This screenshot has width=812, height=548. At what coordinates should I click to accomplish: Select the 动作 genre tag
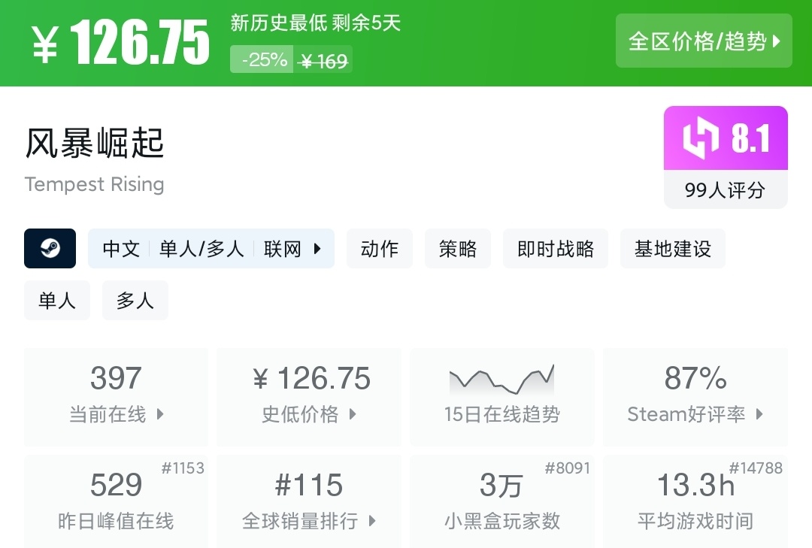pos(380,249)
